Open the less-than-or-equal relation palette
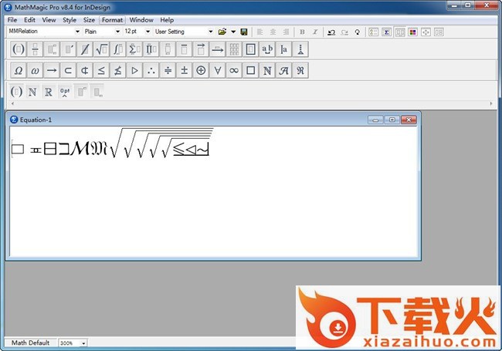Screen dimensions: 502x351 pyautogui.click(x=101, y=70)
